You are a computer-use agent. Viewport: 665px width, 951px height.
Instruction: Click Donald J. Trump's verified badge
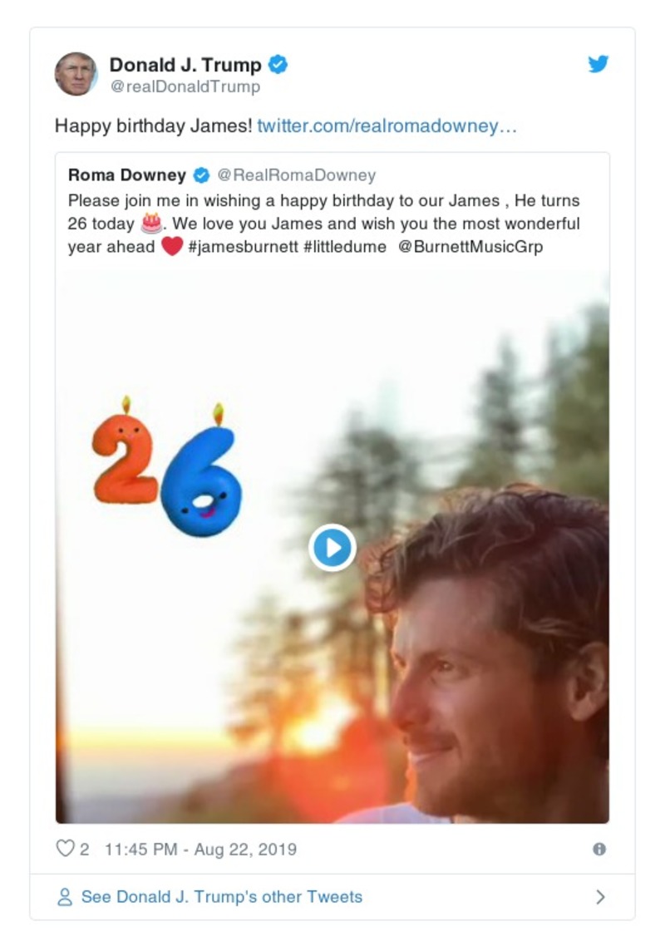(278, 65)
